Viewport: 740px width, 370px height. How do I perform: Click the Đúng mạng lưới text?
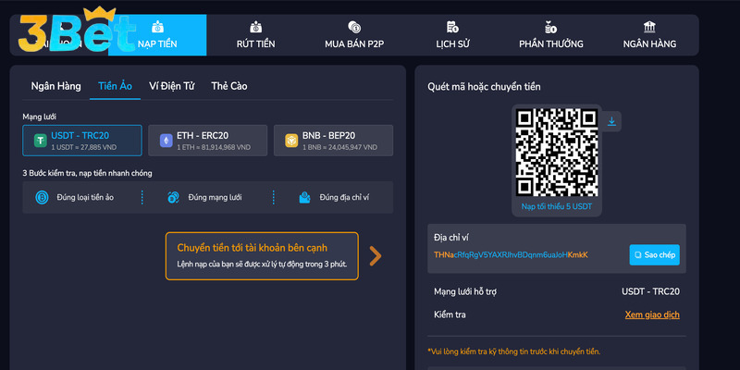[215, 198]
